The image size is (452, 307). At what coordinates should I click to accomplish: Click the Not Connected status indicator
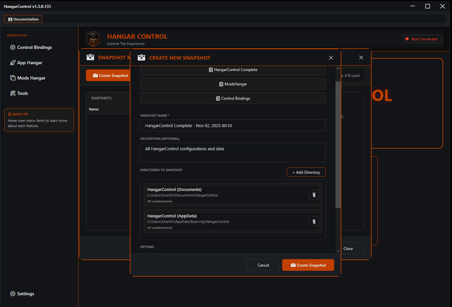pos(423,39)
